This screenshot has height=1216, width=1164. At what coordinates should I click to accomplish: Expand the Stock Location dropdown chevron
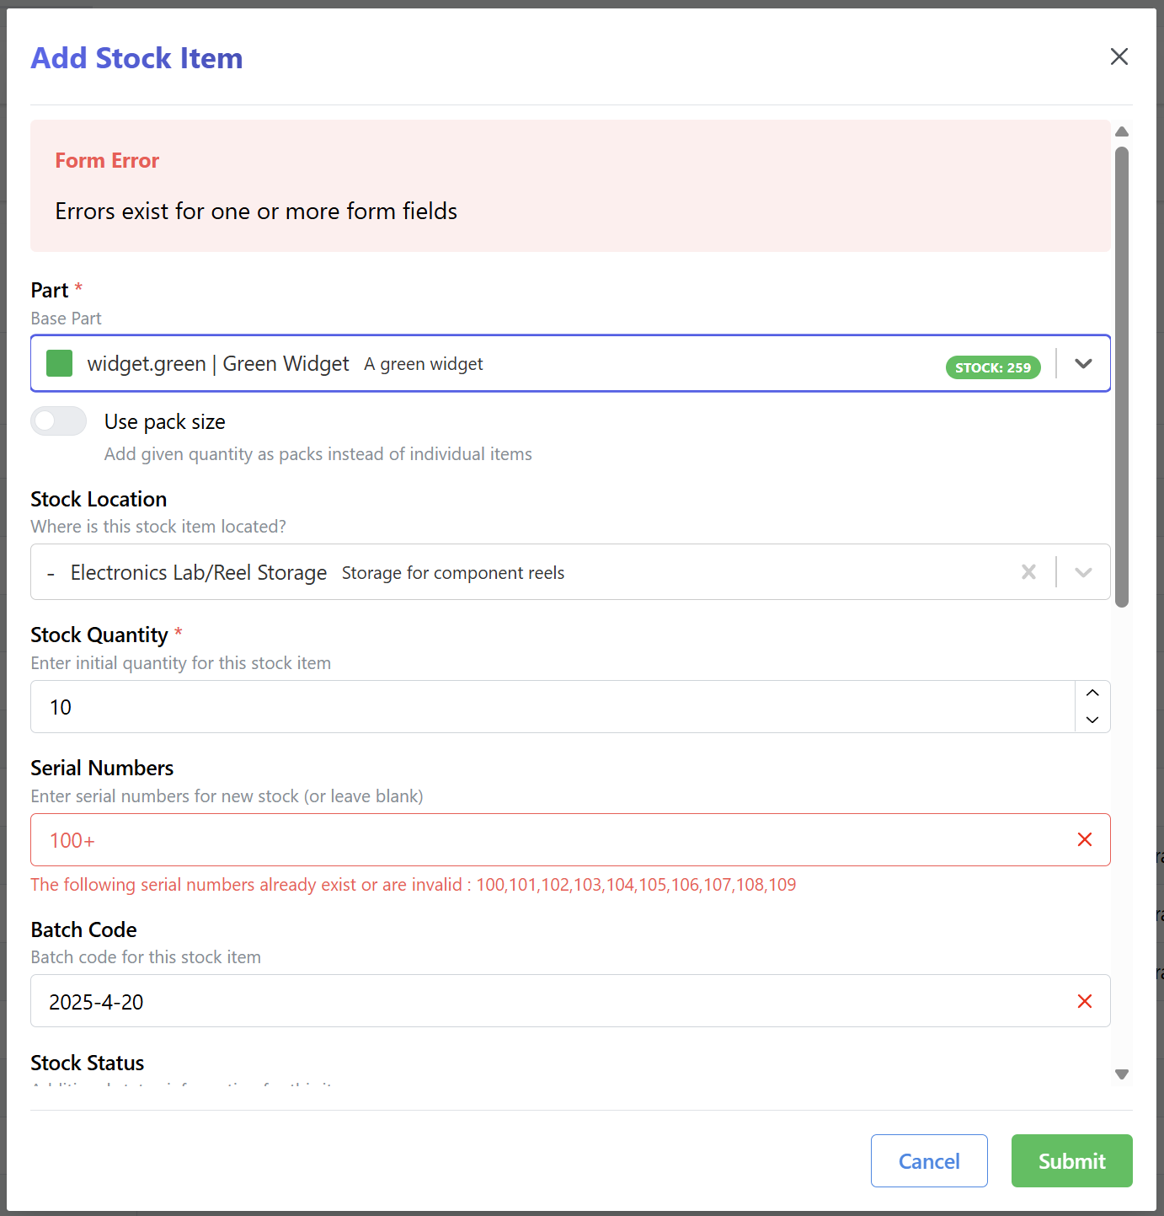tap(1083, 572)
